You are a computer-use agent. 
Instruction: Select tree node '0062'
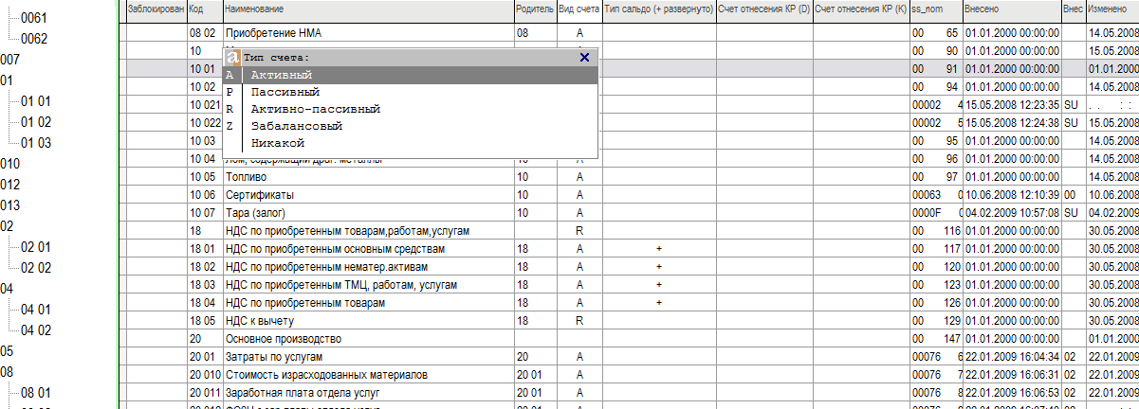tap(34, 39)
